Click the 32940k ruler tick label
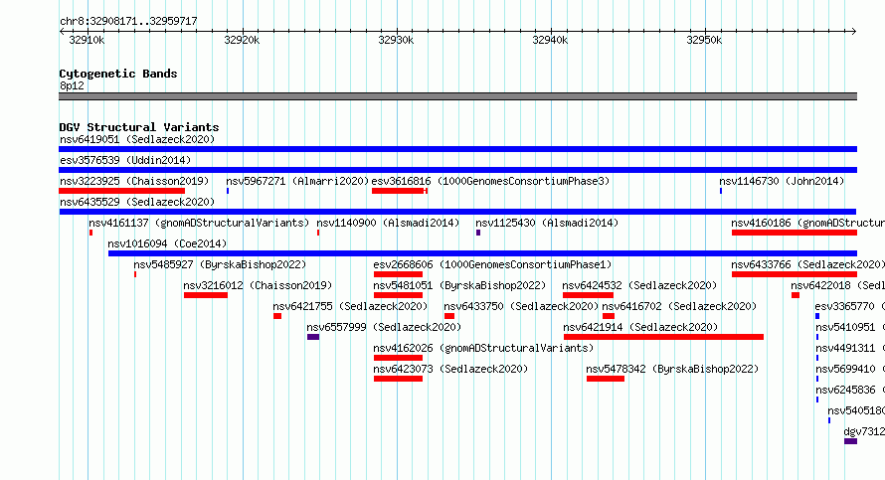The height and width of the screenshot is (480, 885). coord(550,40)
